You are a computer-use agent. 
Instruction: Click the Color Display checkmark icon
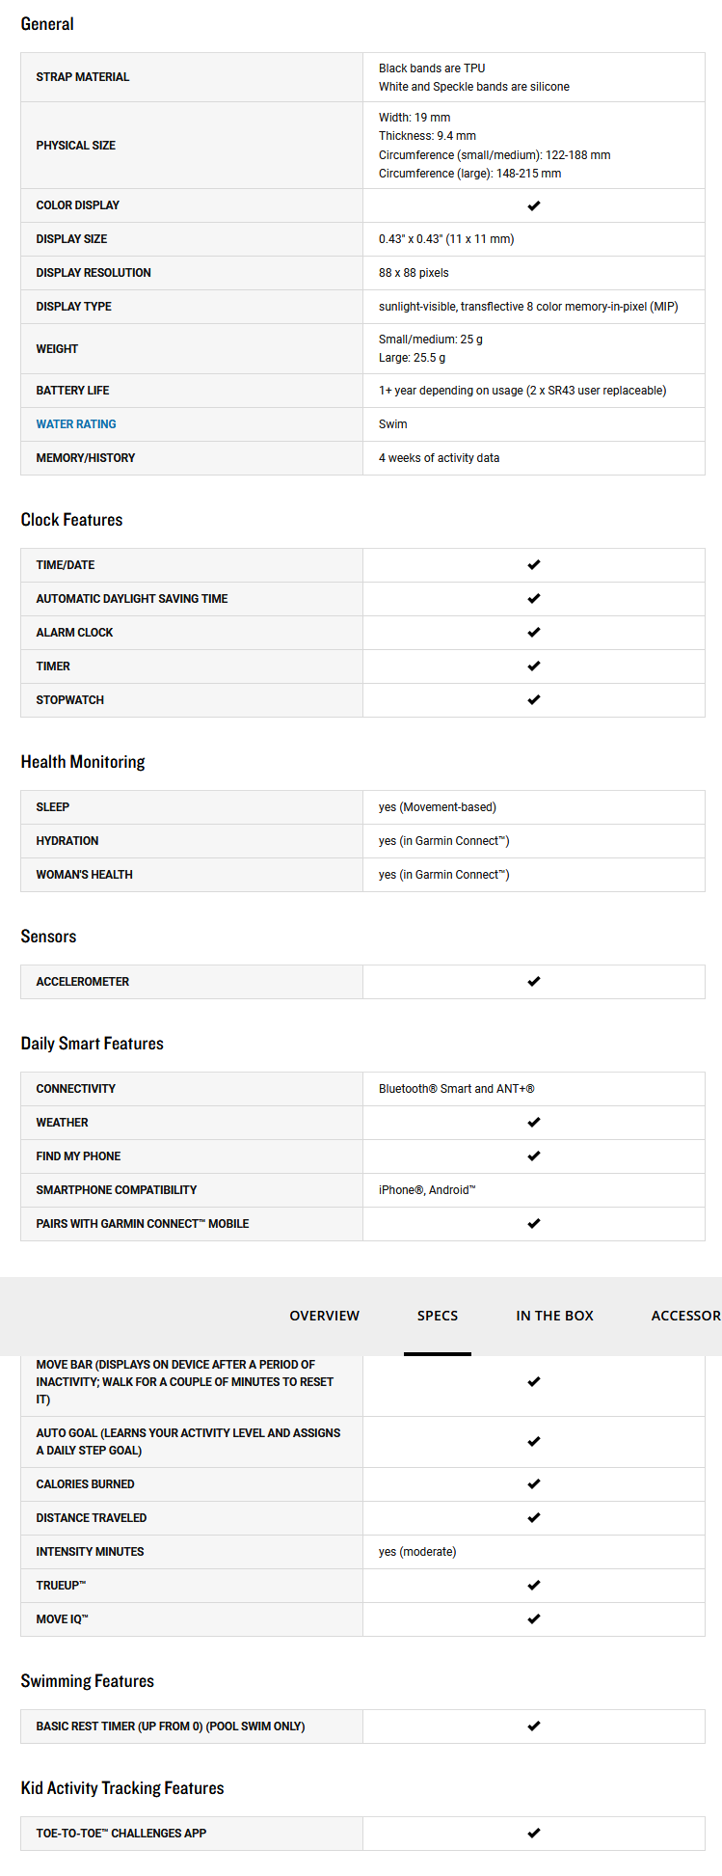pyautogui.click(x=534, y=205)
